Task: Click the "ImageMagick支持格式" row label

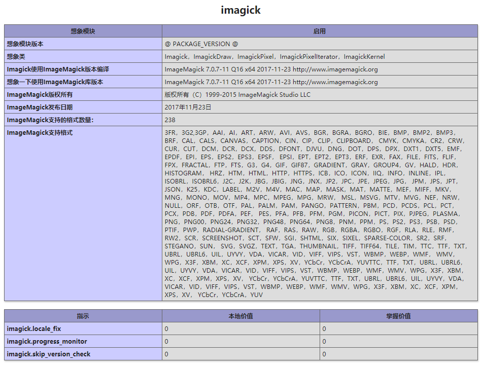Action: 40,133
